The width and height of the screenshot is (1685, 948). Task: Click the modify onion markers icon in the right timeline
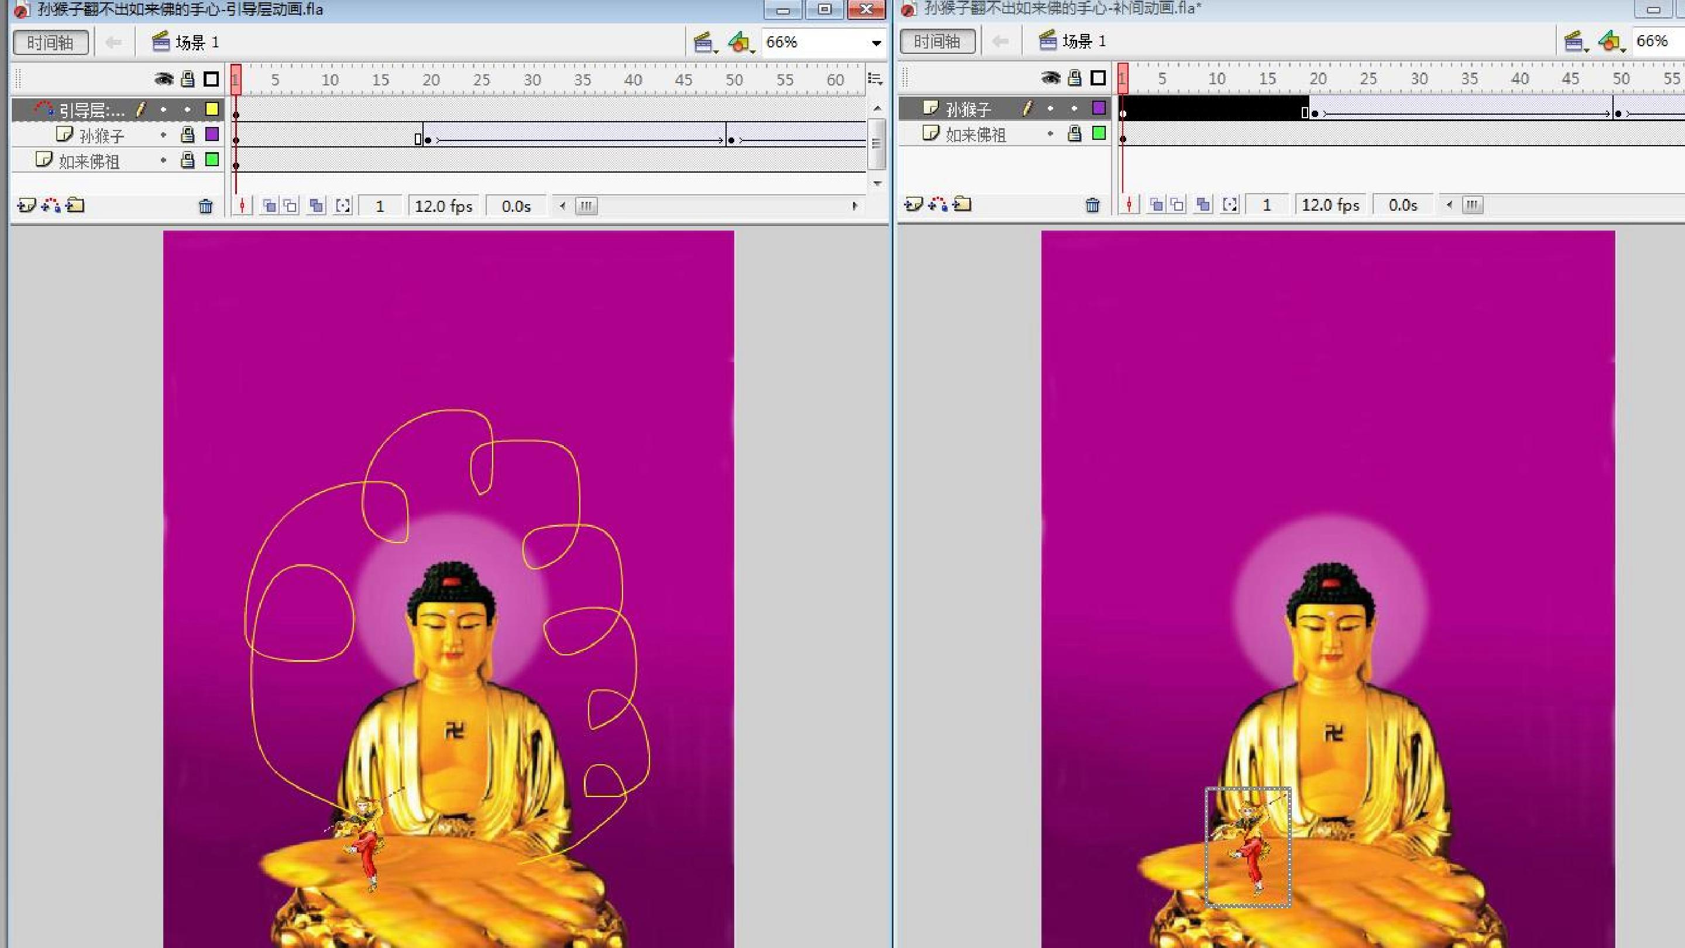(1230, 205)
